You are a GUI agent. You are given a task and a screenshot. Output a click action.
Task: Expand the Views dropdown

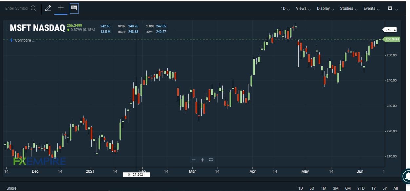point(303,8)
